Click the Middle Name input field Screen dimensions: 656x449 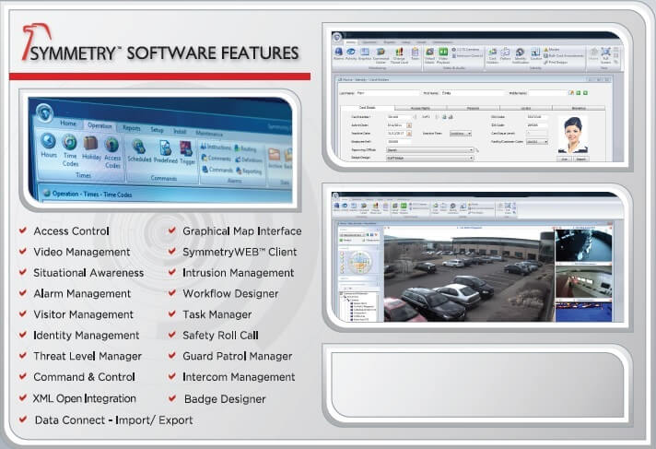547,93
